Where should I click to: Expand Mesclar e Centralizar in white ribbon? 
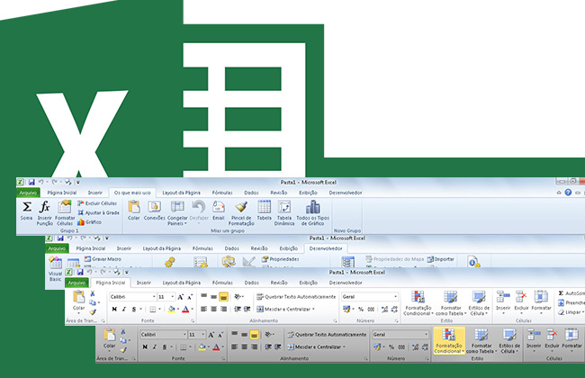pyautogui.click(x=313, y=310)
